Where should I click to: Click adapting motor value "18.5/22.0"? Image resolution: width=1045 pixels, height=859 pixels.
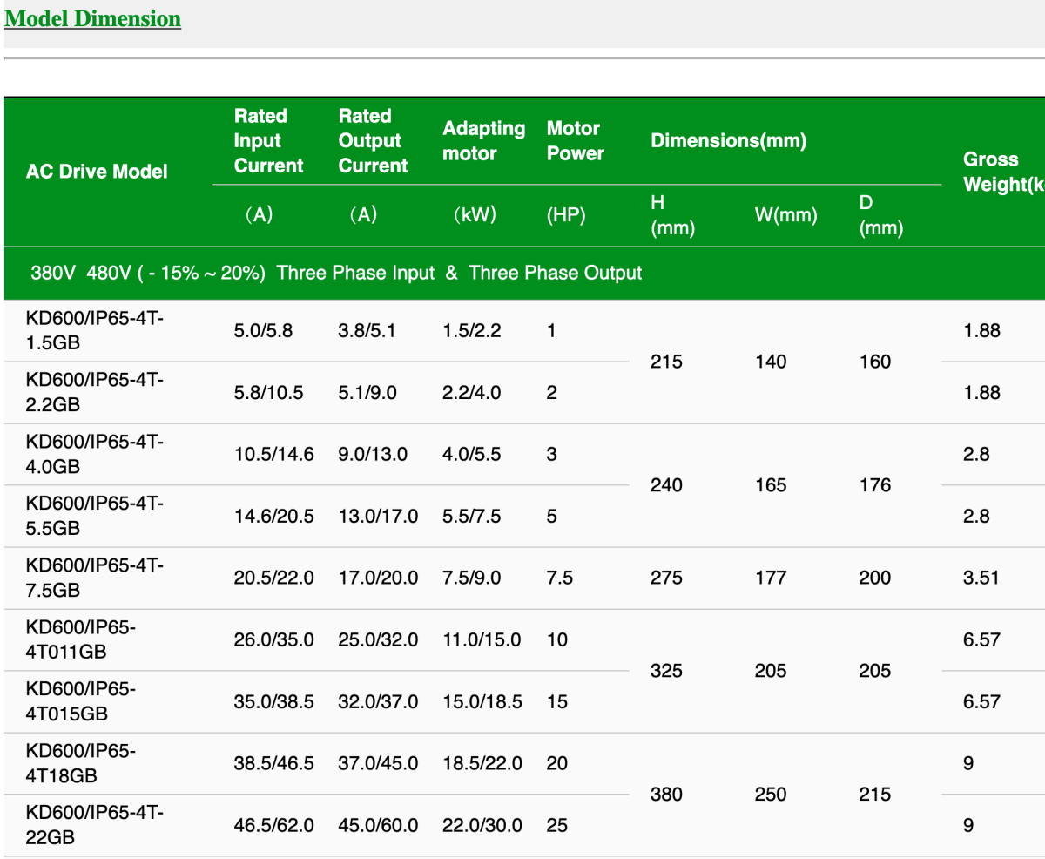[482, 763]
